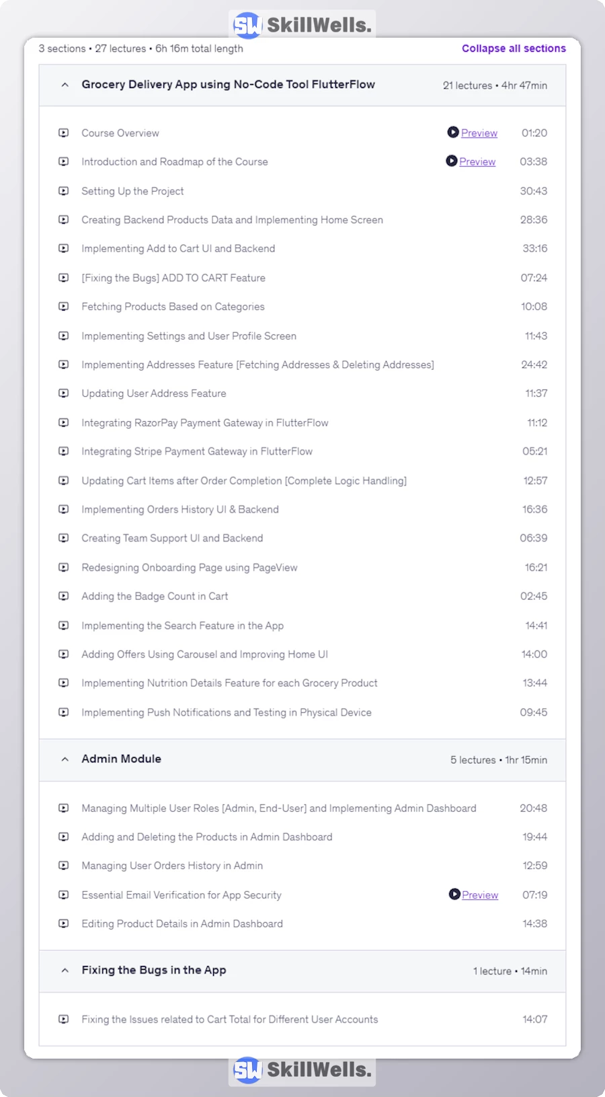Click video icon for Implementing the Search Feature
The image size is (605, 1097).
(x=64, y=626)
